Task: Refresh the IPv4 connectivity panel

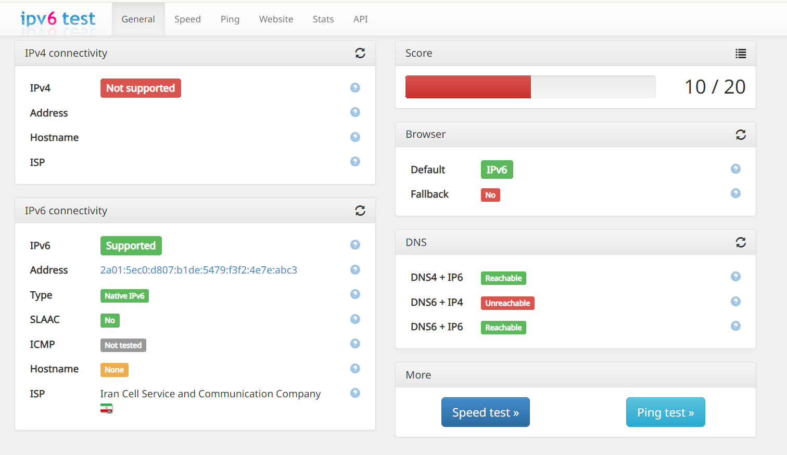Action: pyautogui.click(x=360, y=53)
